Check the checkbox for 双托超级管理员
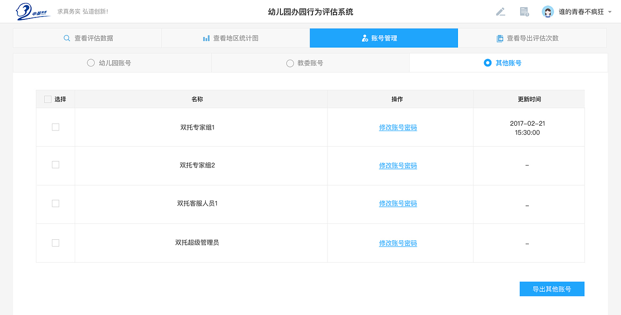Viewport: 621px width, 315px height. [x=55, y=243]
